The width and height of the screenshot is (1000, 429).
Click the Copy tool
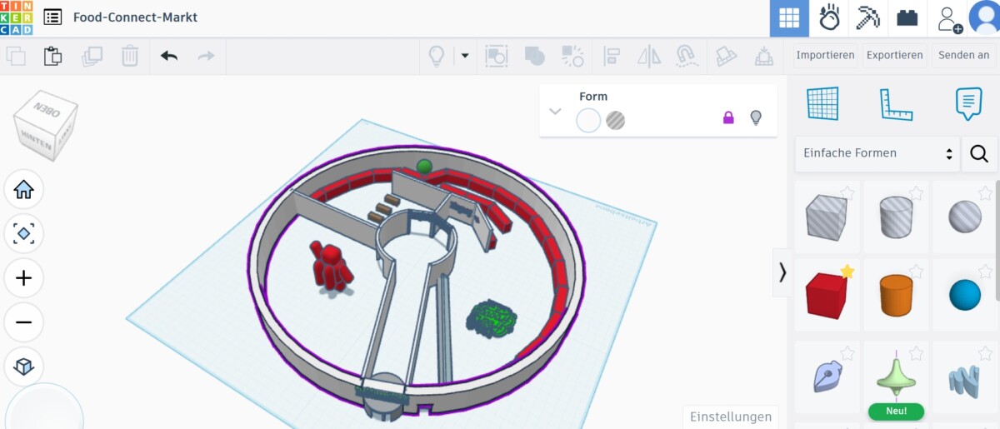[x=16, y=56]
